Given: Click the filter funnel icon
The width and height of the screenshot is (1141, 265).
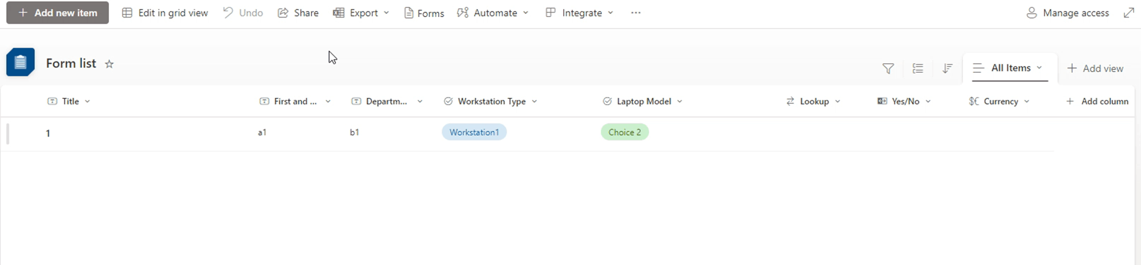Looking at the screenshot, I should point(888,69).
